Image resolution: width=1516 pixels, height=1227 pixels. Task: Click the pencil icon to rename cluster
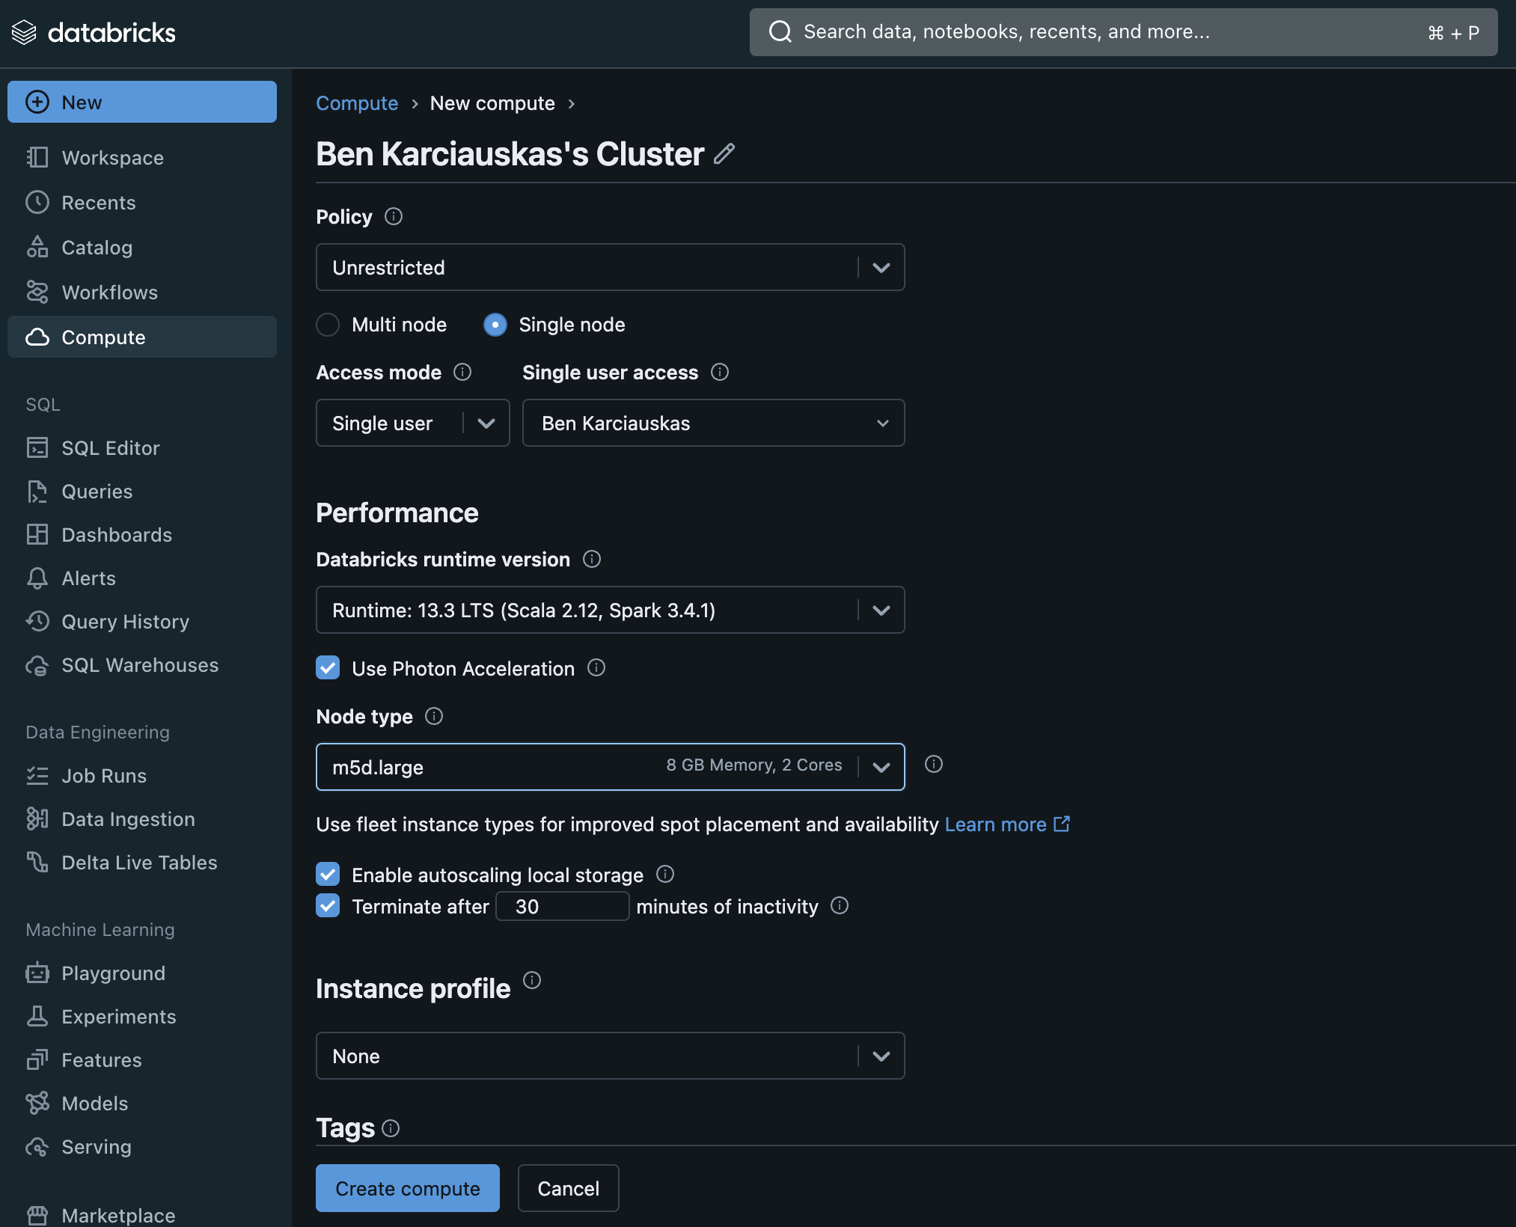[x=723, y=153]
